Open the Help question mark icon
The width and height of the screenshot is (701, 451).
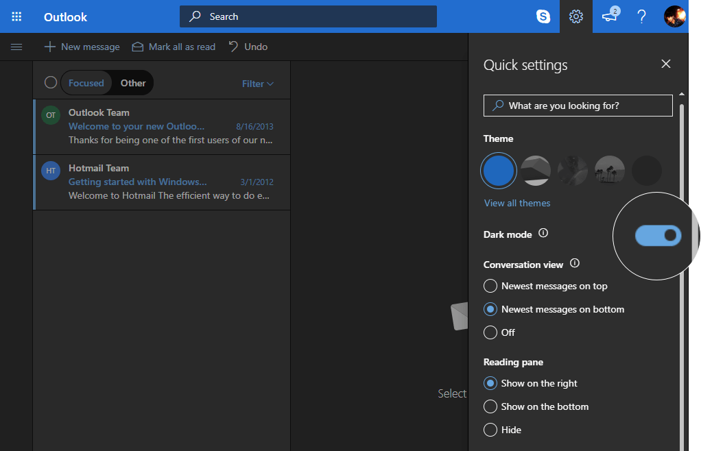point(641,16)
